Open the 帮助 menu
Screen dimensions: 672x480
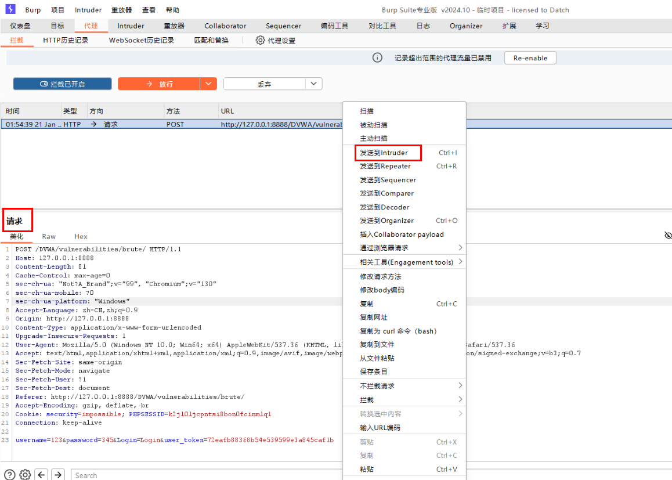coord(173,10)
